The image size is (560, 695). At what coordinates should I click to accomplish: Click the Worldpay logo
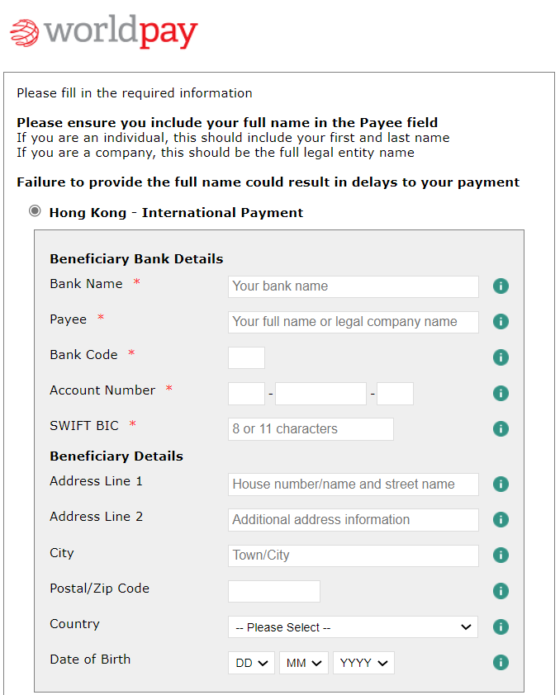click(x=104, y=31)
